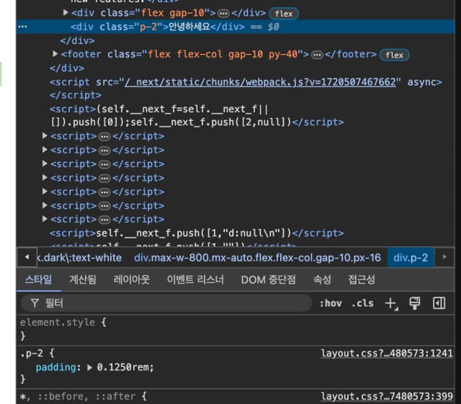
Task: Click the padding property name
Action: 56,367
